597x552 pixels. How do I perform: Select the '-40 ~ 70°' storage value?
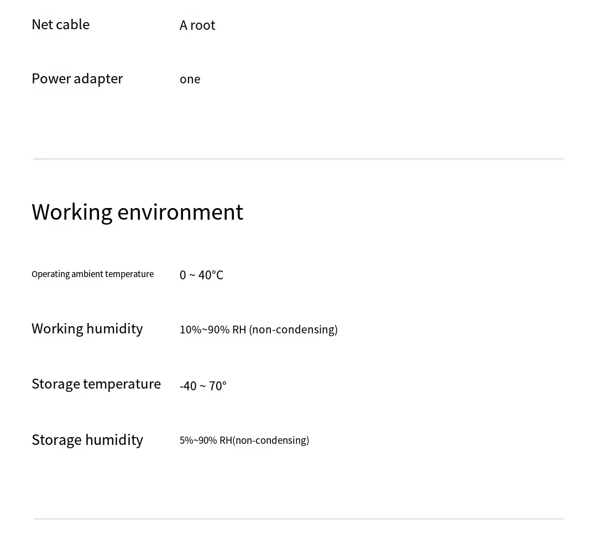[203, 386]
